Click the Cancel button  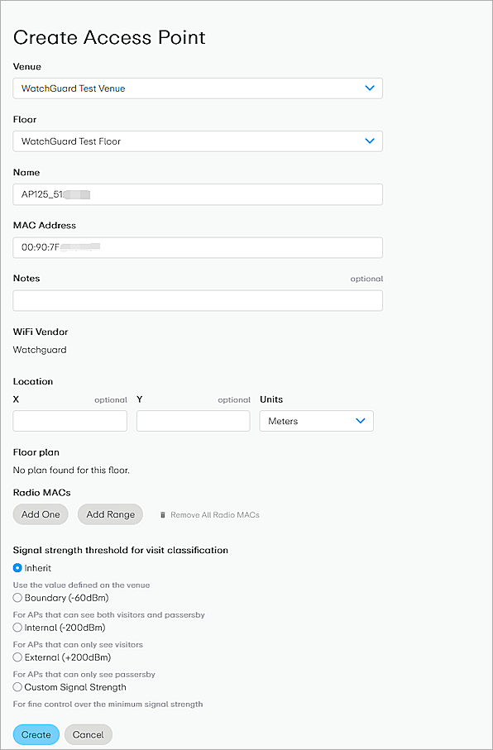pos(88,734)
